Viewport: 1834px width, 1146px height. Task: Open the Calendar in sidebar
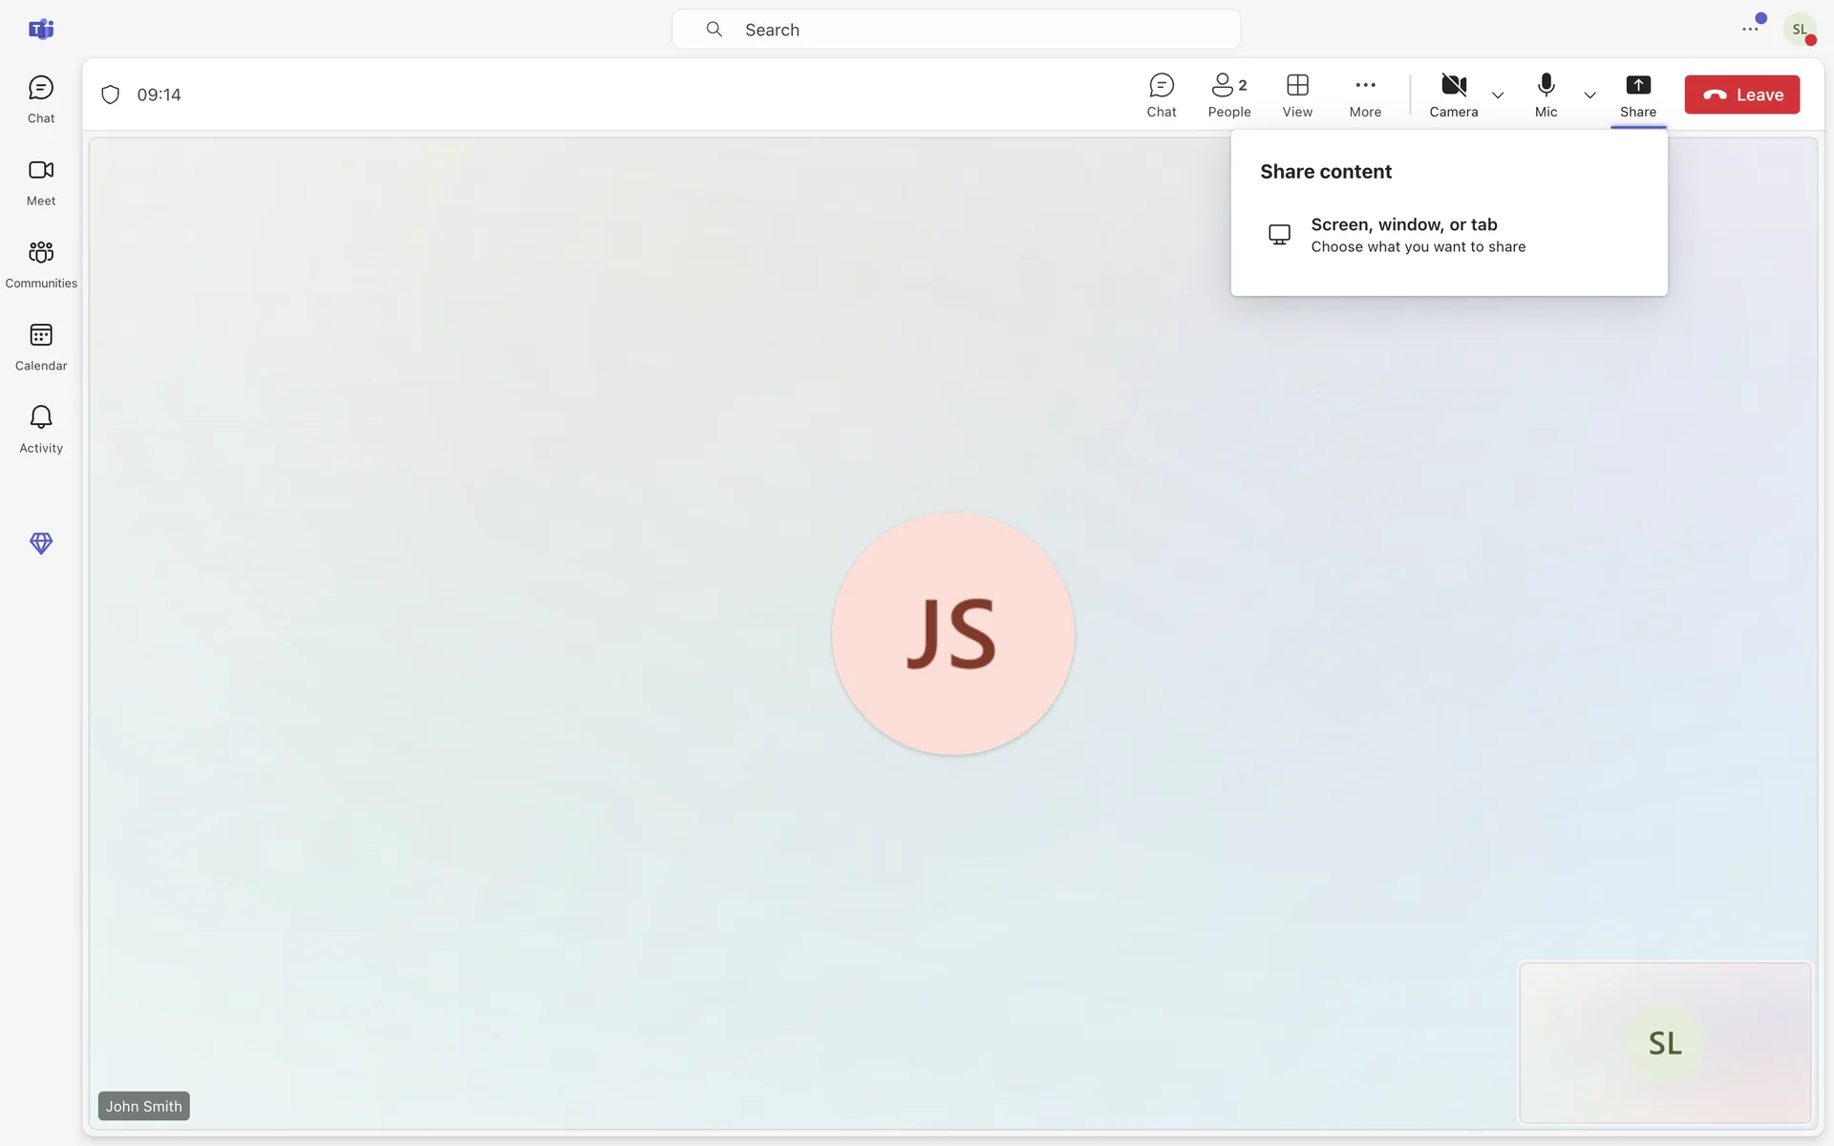41,346
